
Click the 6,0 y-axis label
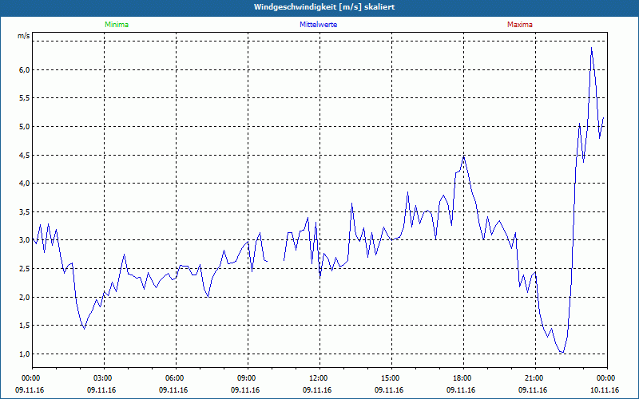point(25,69)
